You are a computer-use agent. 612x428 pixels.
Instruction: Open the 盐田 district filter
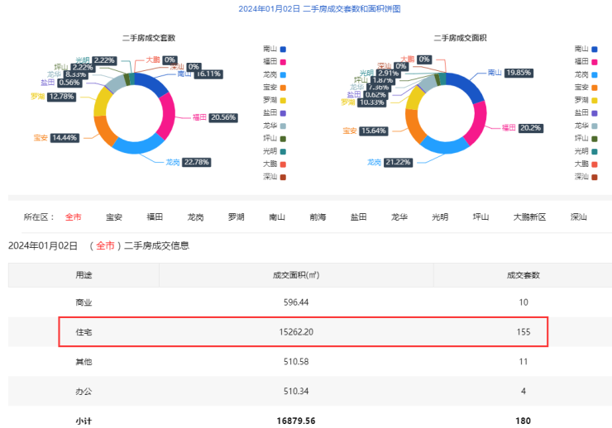point(358,217)
